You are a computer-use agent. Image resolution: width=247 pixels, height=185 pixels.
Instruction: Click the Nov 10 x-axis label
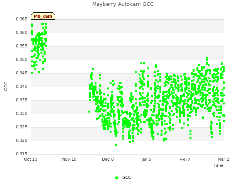click(69, 159)
